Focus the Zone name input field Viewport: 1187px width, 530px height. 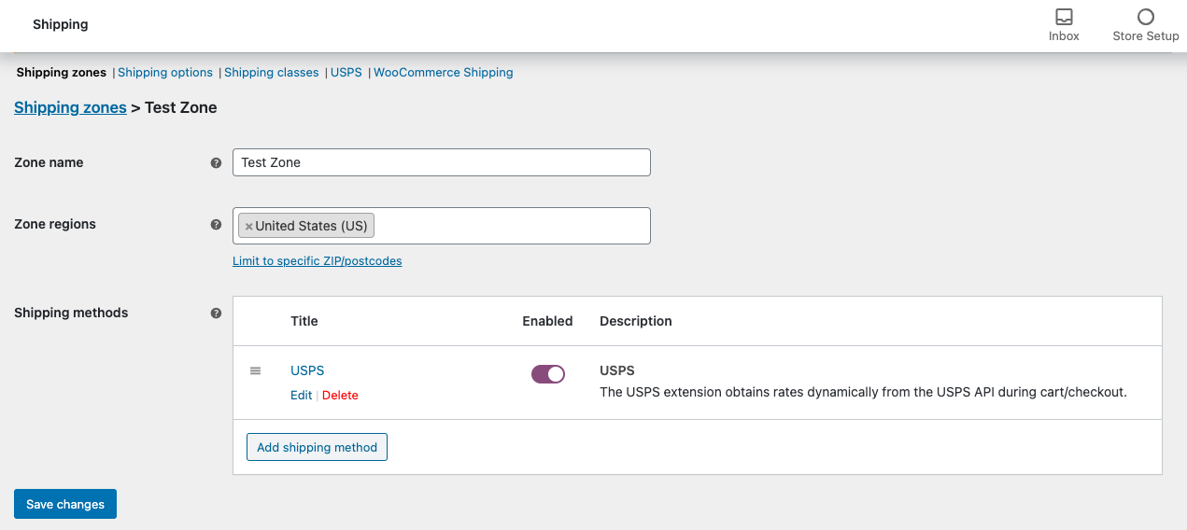coord(442,162)
